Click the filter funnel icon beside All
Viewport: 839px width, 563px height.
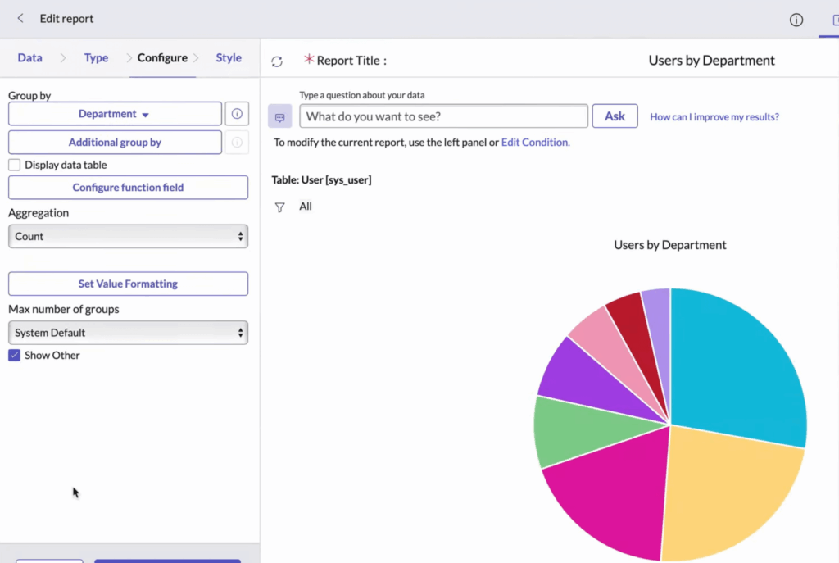click(x=280, y=207)
